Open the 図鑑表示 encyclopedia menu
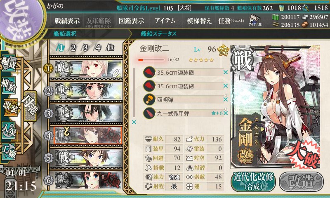The width and height of the screenshot is (330, 198). tap(131, 21)
